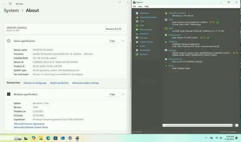Viewport: 241px width, 142px height.
Task: Collapse the Windows specifications section
Action: tap(123, 94)
